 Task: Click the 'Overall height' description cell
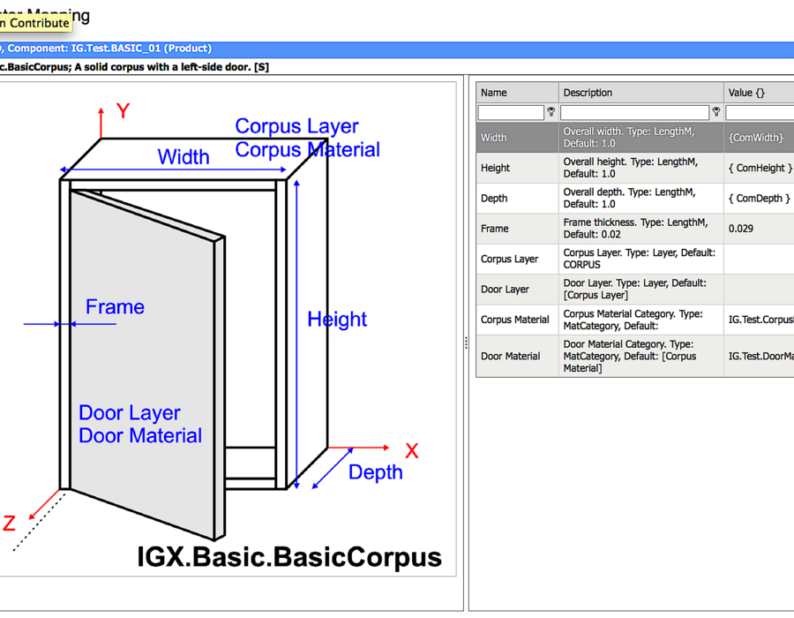click(641, 168)
